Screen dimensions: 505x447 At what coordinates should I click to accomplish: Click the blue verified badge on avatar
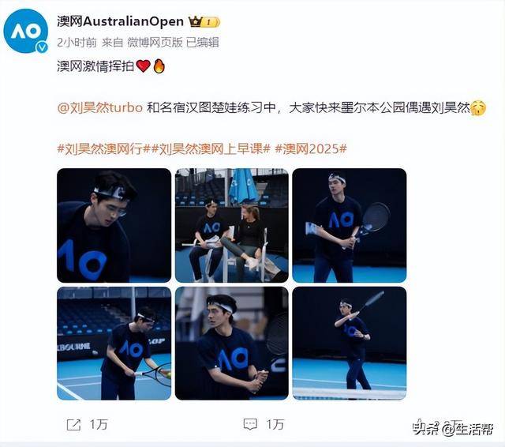click(42, 47)
